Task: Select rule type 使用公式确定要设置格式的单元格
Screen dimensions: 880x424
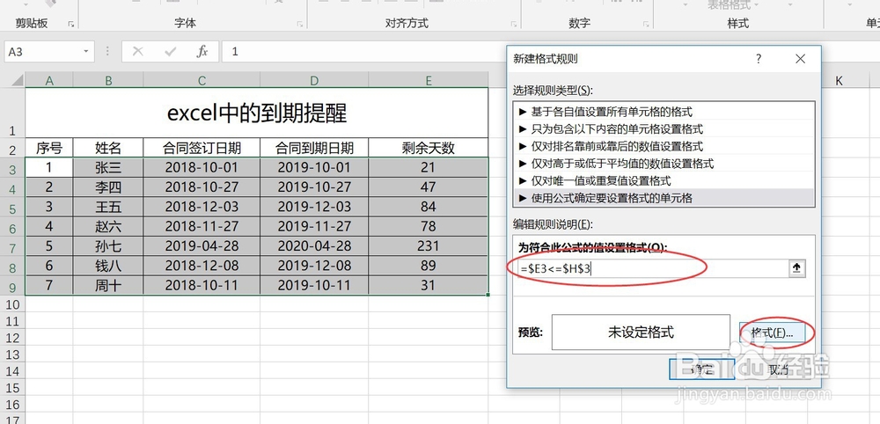Action: coord(664,198)
